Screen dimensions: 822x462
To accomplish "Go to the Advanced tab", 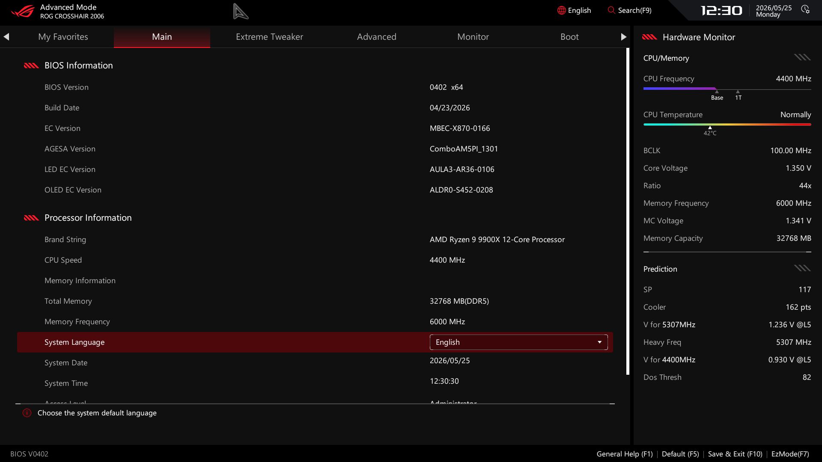I will (x=377, y=37).
